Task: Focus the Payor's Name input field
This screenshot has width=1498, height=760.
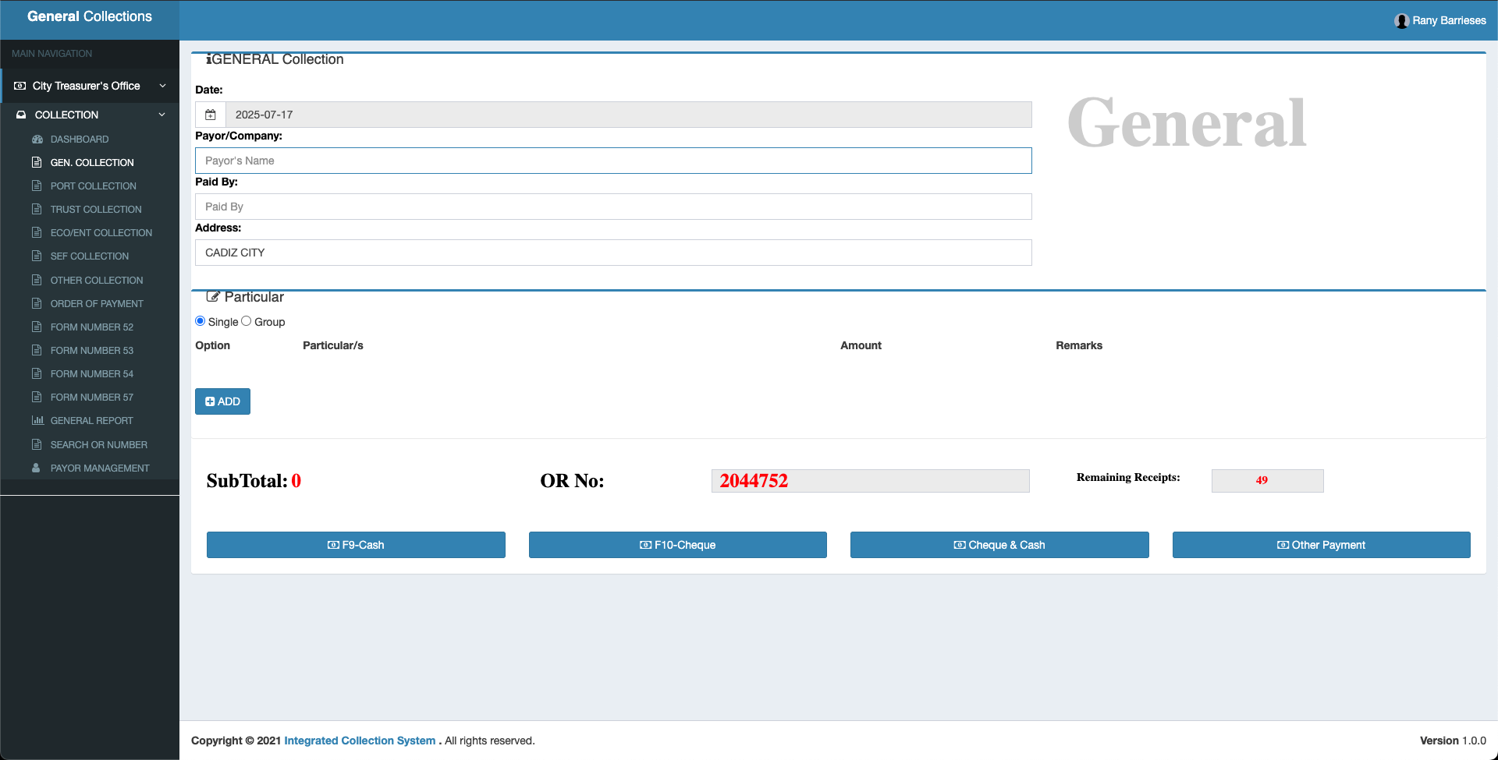Action: pos(613,161)
